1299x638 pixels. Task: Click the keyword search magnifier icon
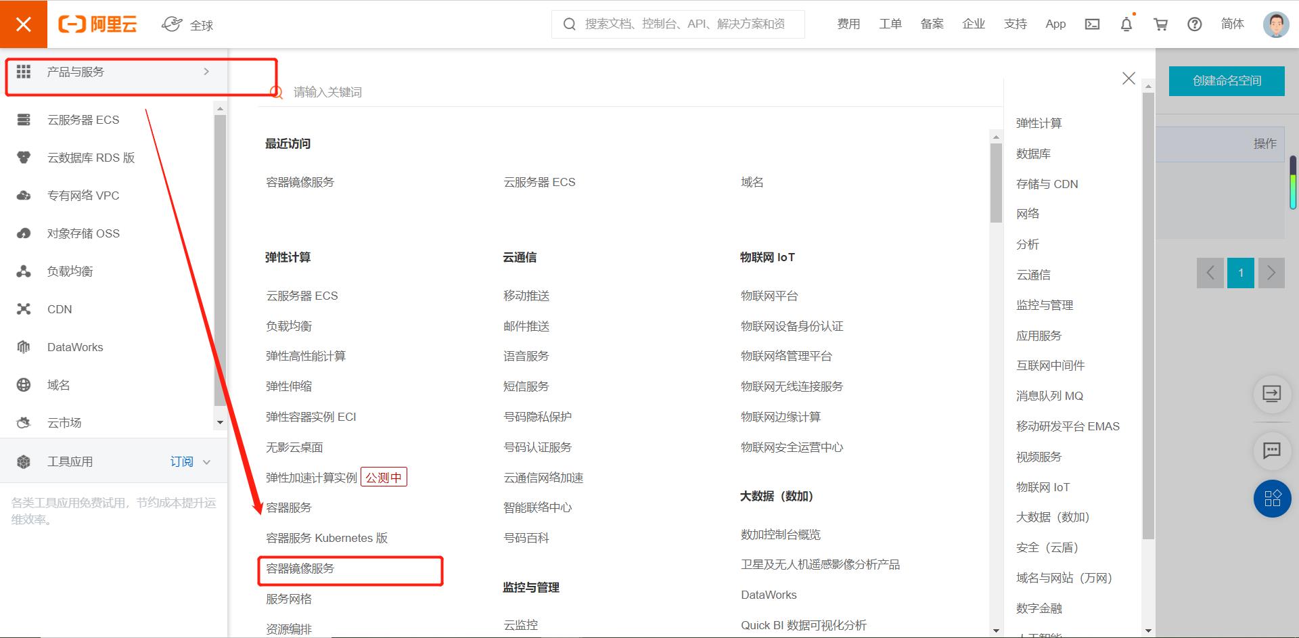pyautogui.click(x=276, y=93)
